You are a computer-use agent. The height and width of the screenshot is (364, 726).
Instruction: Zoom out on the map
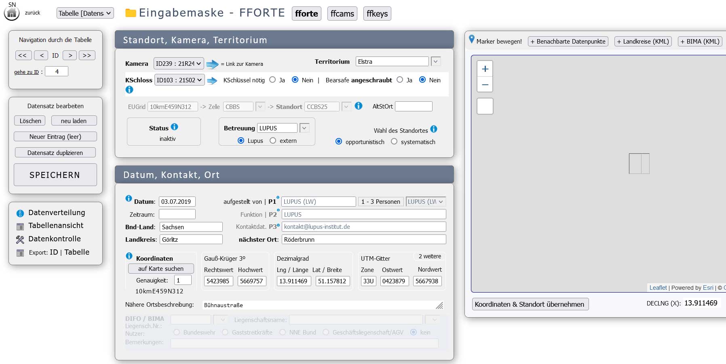(485, 85)
